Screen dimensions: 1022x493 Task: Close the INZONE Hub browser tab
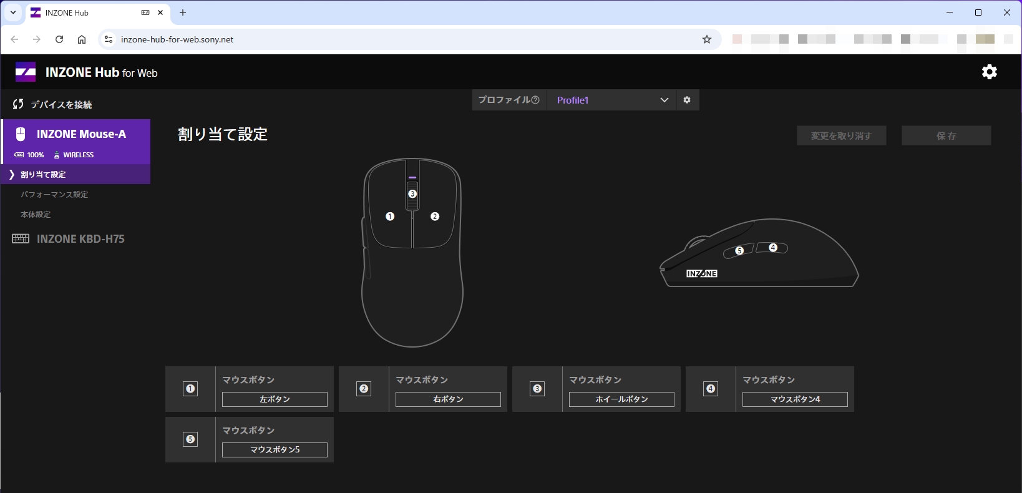point(160,12)
